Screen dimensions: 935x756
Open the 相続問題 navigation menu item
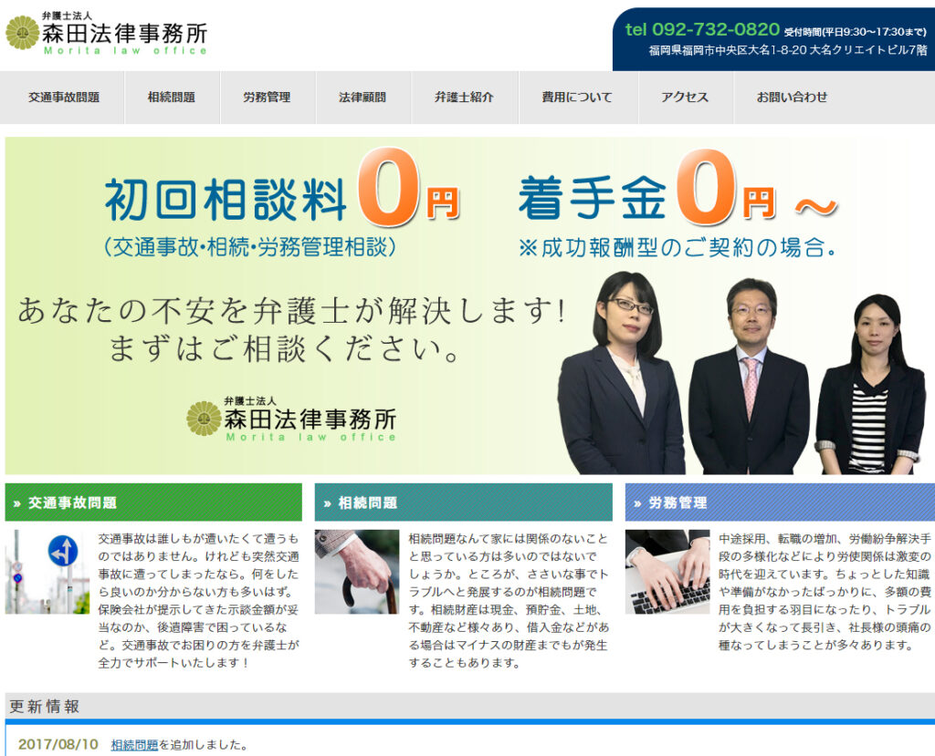click(x=172, y=98)
